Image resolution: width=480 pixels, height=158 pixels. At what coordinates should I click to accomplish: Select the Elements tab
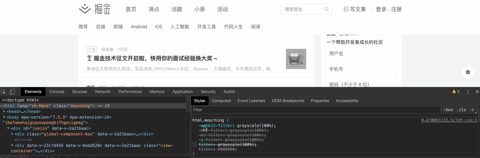point(33,92)
